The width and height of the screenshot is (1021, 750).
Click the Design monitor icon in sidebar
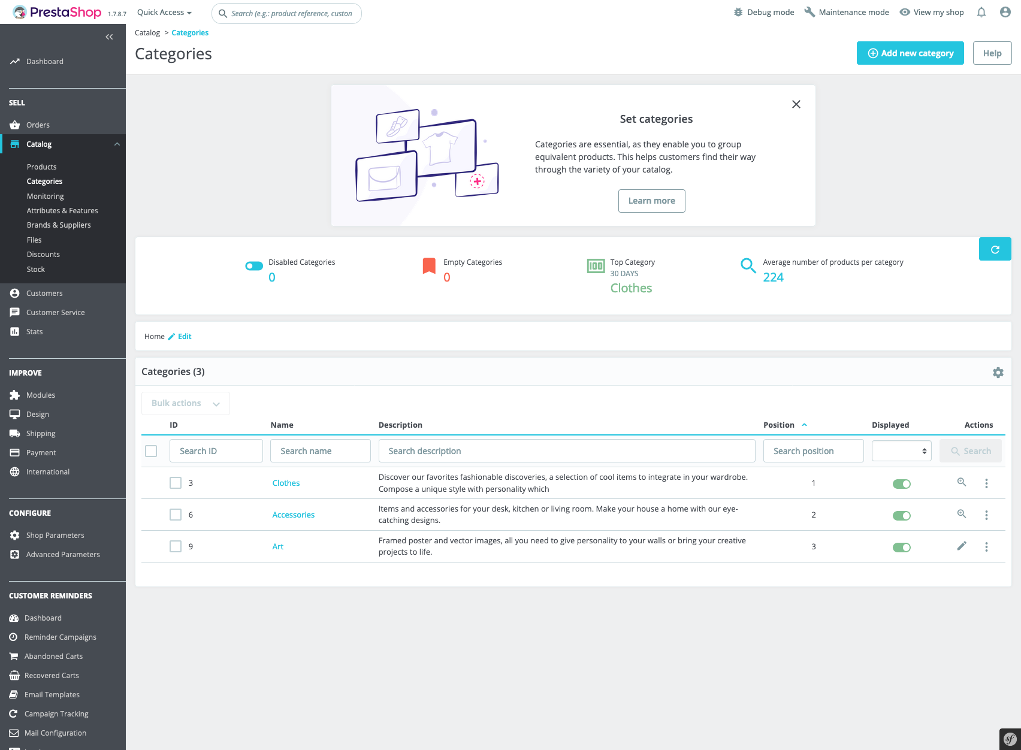(x=15, y=414)
